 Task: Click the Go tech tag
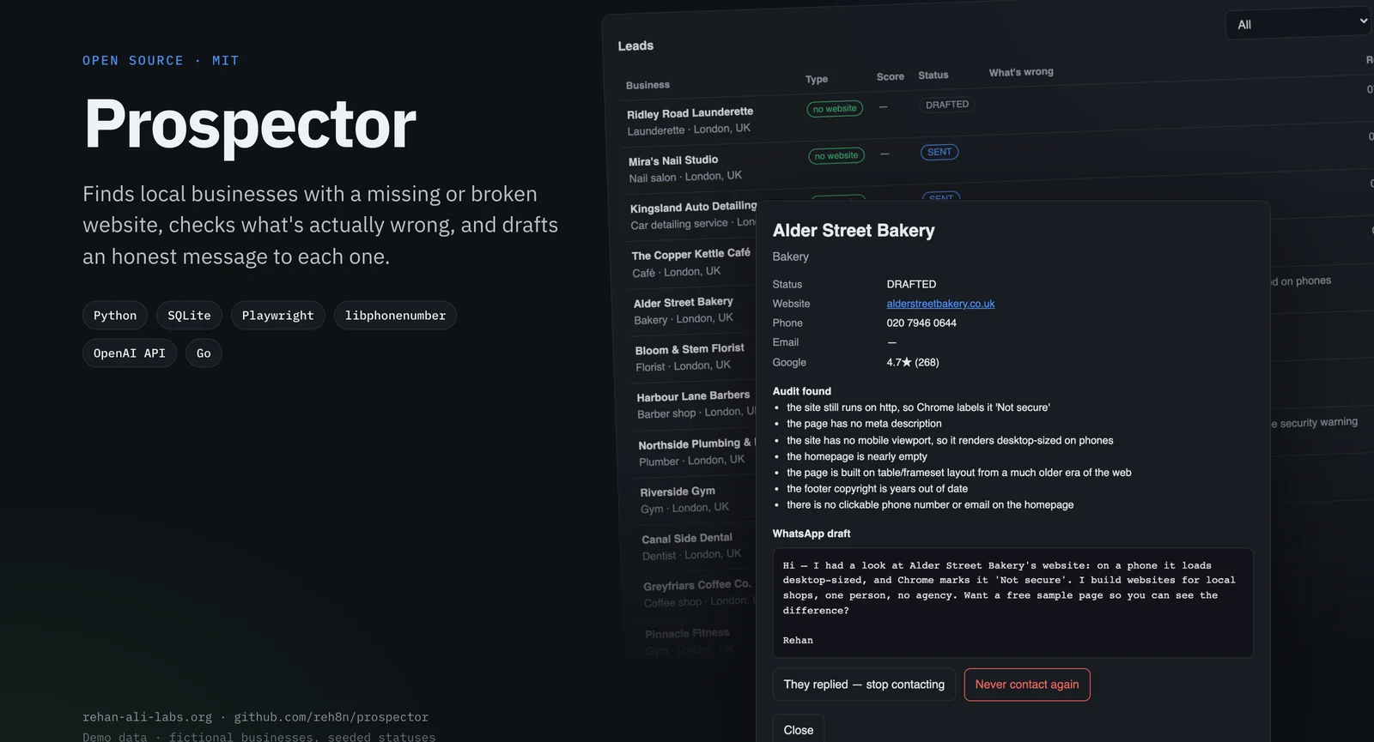[204, 353]
